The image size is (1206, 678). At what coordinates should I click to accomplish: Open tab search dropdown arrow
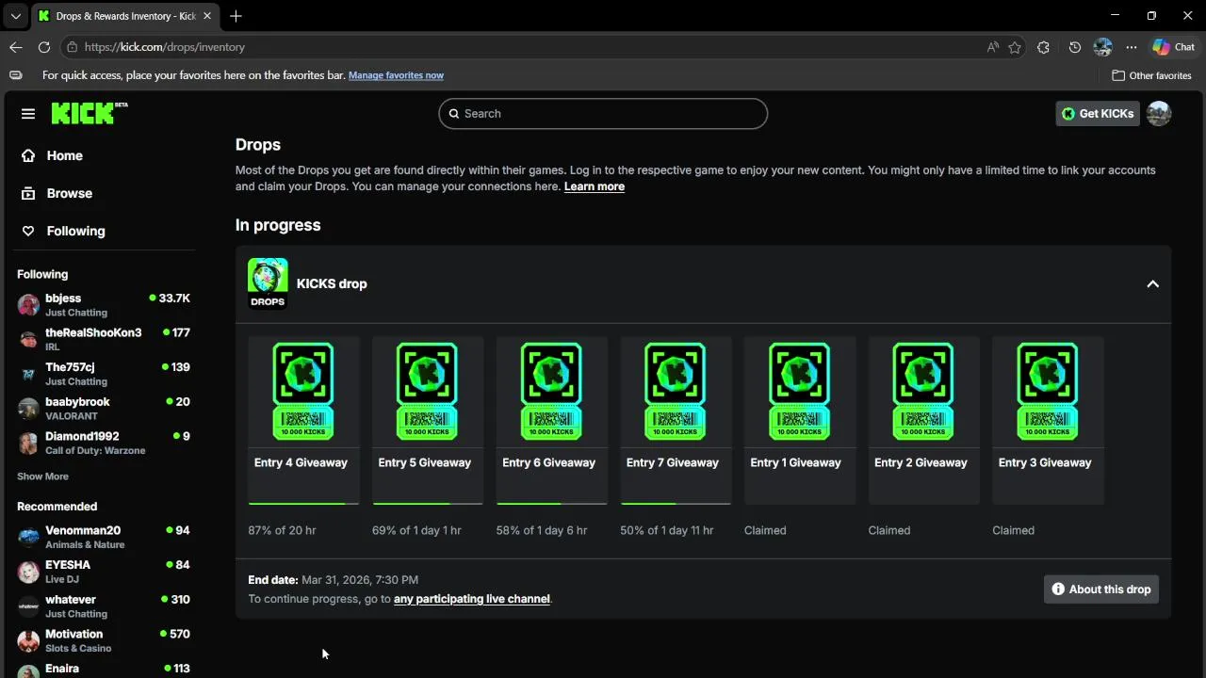15,16
